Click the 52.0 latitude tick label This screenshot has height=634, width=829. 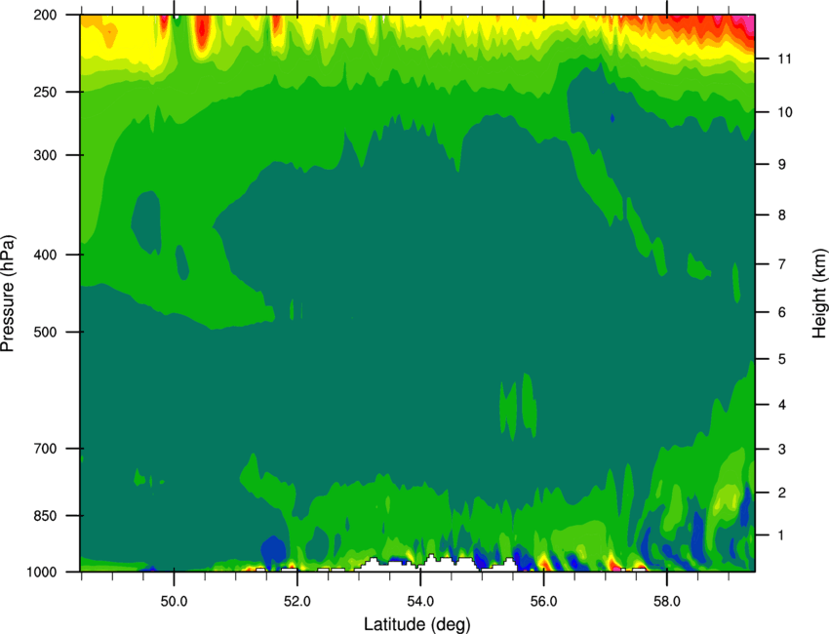point(297,602)
